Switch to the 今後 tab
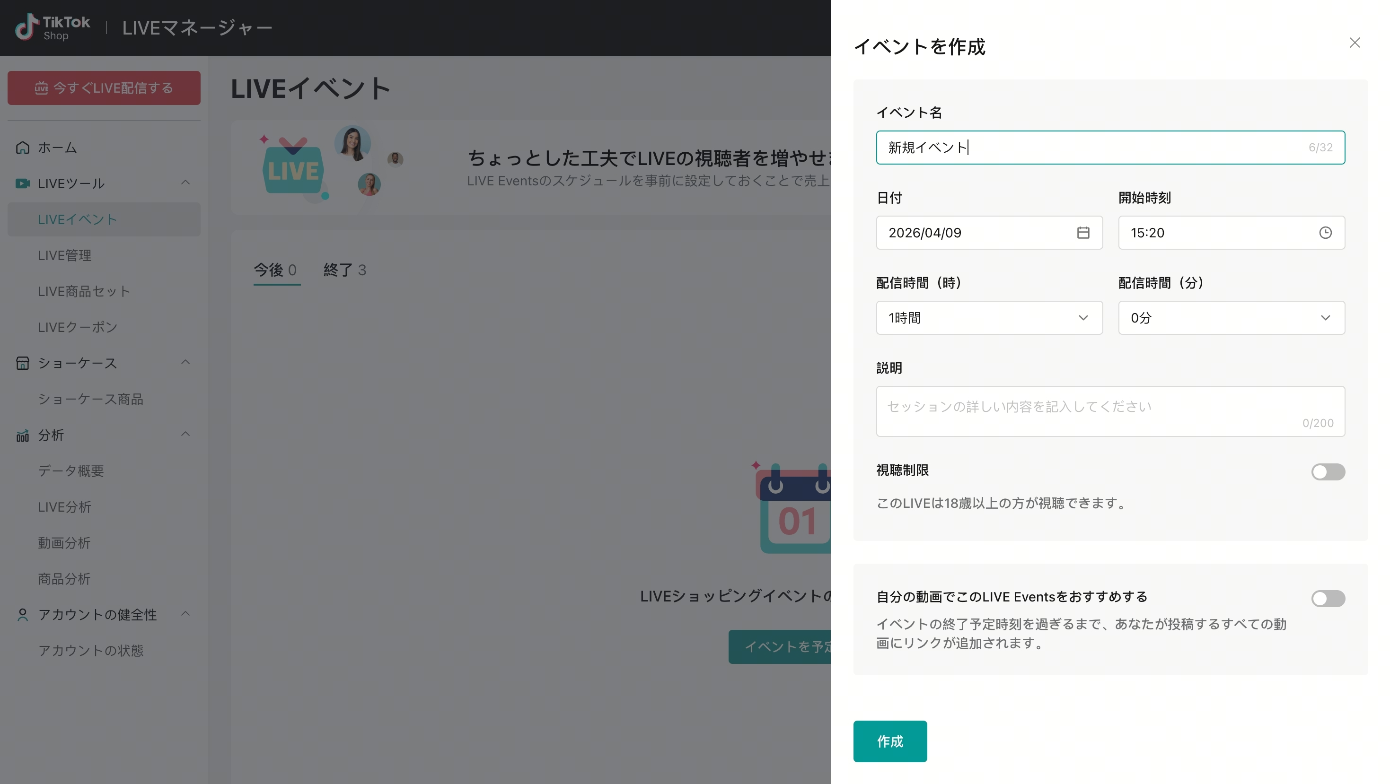The image size is (1390, 784). click(x=276, y=270)
